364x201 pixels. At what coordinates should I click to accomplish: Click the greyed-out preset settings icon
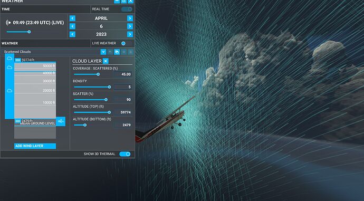124,52
